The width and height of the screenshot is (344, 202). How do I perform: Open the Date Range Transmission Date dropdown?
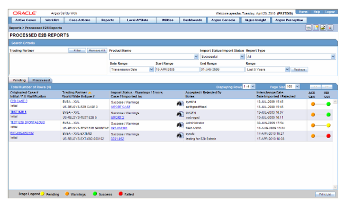coord(151,70)
